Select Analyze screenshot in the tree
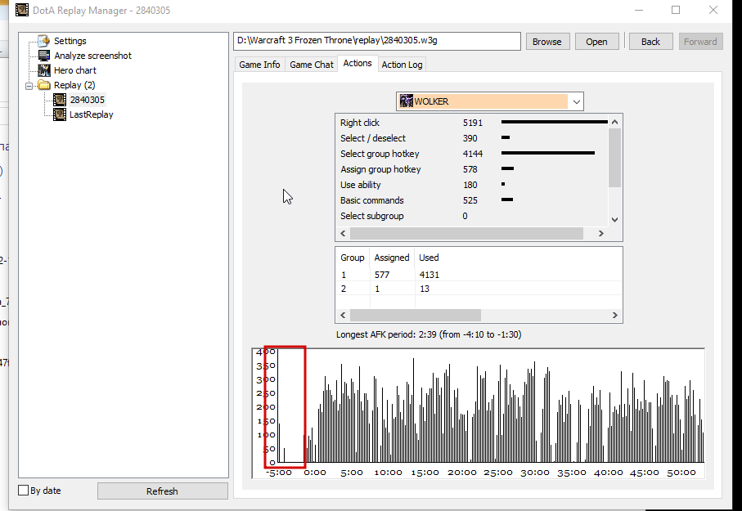Screen dimensions: 742x511 (92, 56)
